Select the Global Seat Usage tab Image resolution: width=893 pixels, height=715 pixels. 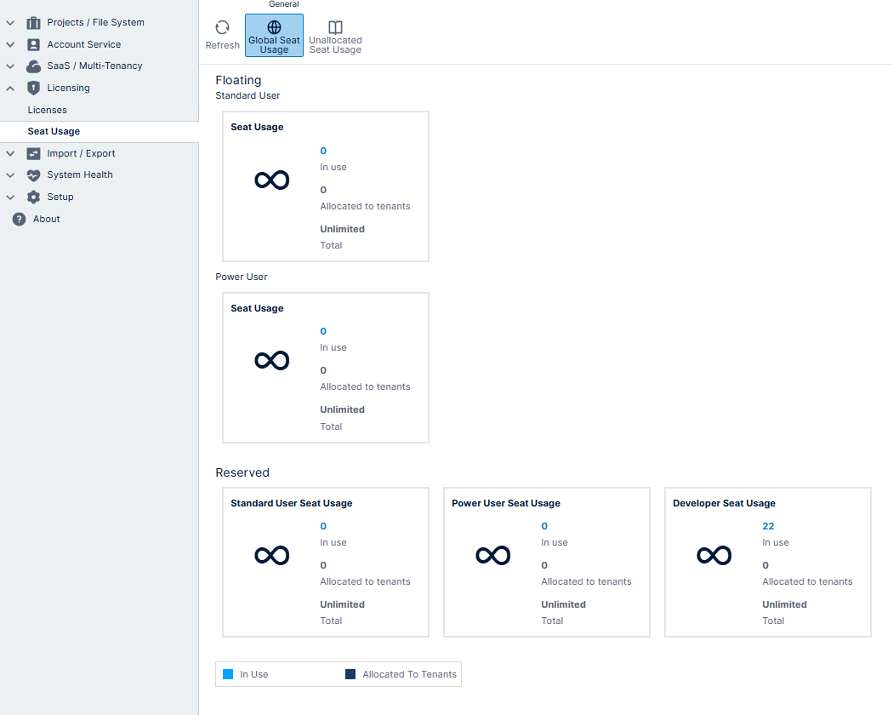point(274,35)
